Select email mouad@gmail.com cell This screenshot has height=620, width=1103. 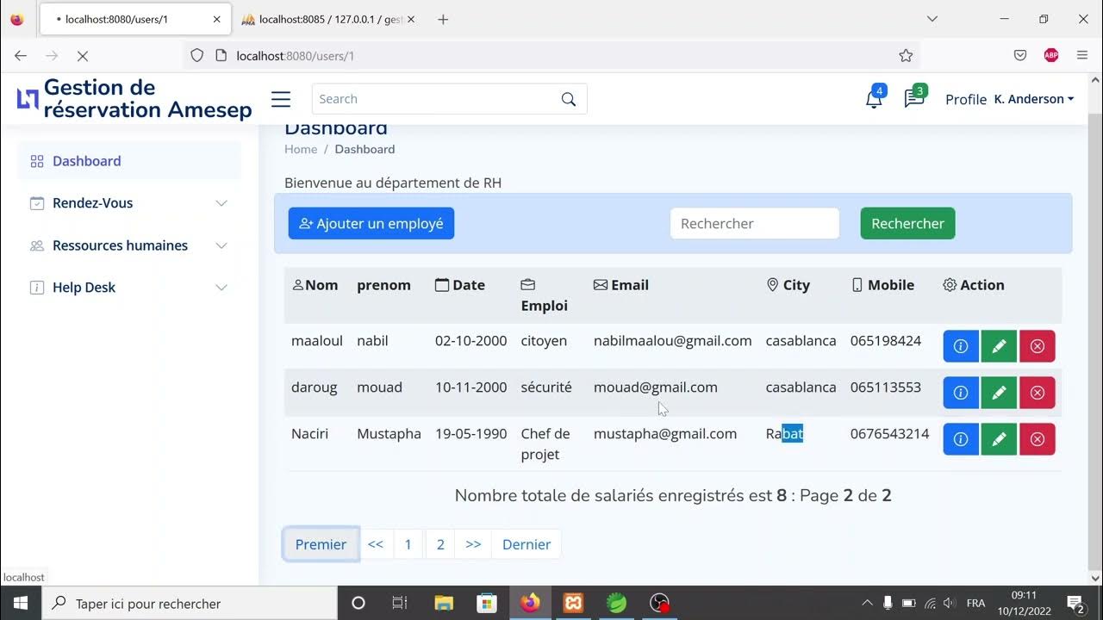[656, 387]
